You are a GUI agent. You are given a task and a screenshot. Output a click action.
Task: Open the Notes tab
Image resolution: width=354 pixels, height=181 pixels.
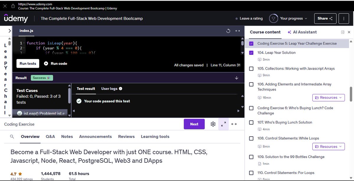click(67, 136)
